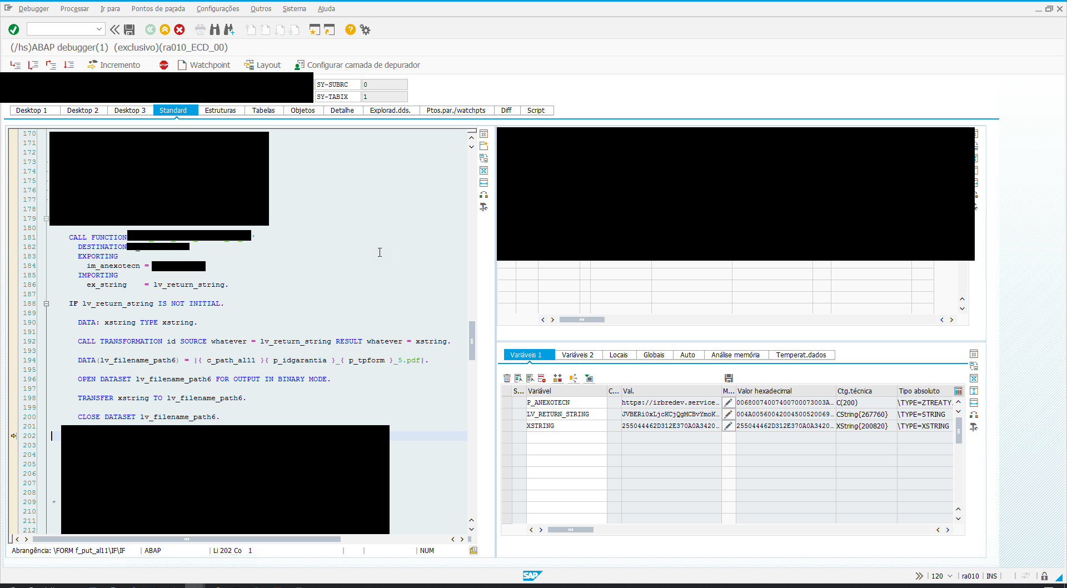The width and height of the screenshot is (1067, 588).
Task: Click the source code vertical scrollbar thumb
Action: pyautogui.click(x=472, y=340)
